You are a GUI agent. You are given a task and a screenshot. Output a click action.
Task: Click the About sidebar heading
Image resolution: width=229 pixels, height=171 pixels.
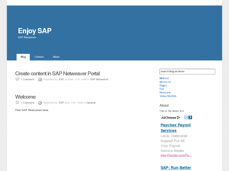point(164,105)
